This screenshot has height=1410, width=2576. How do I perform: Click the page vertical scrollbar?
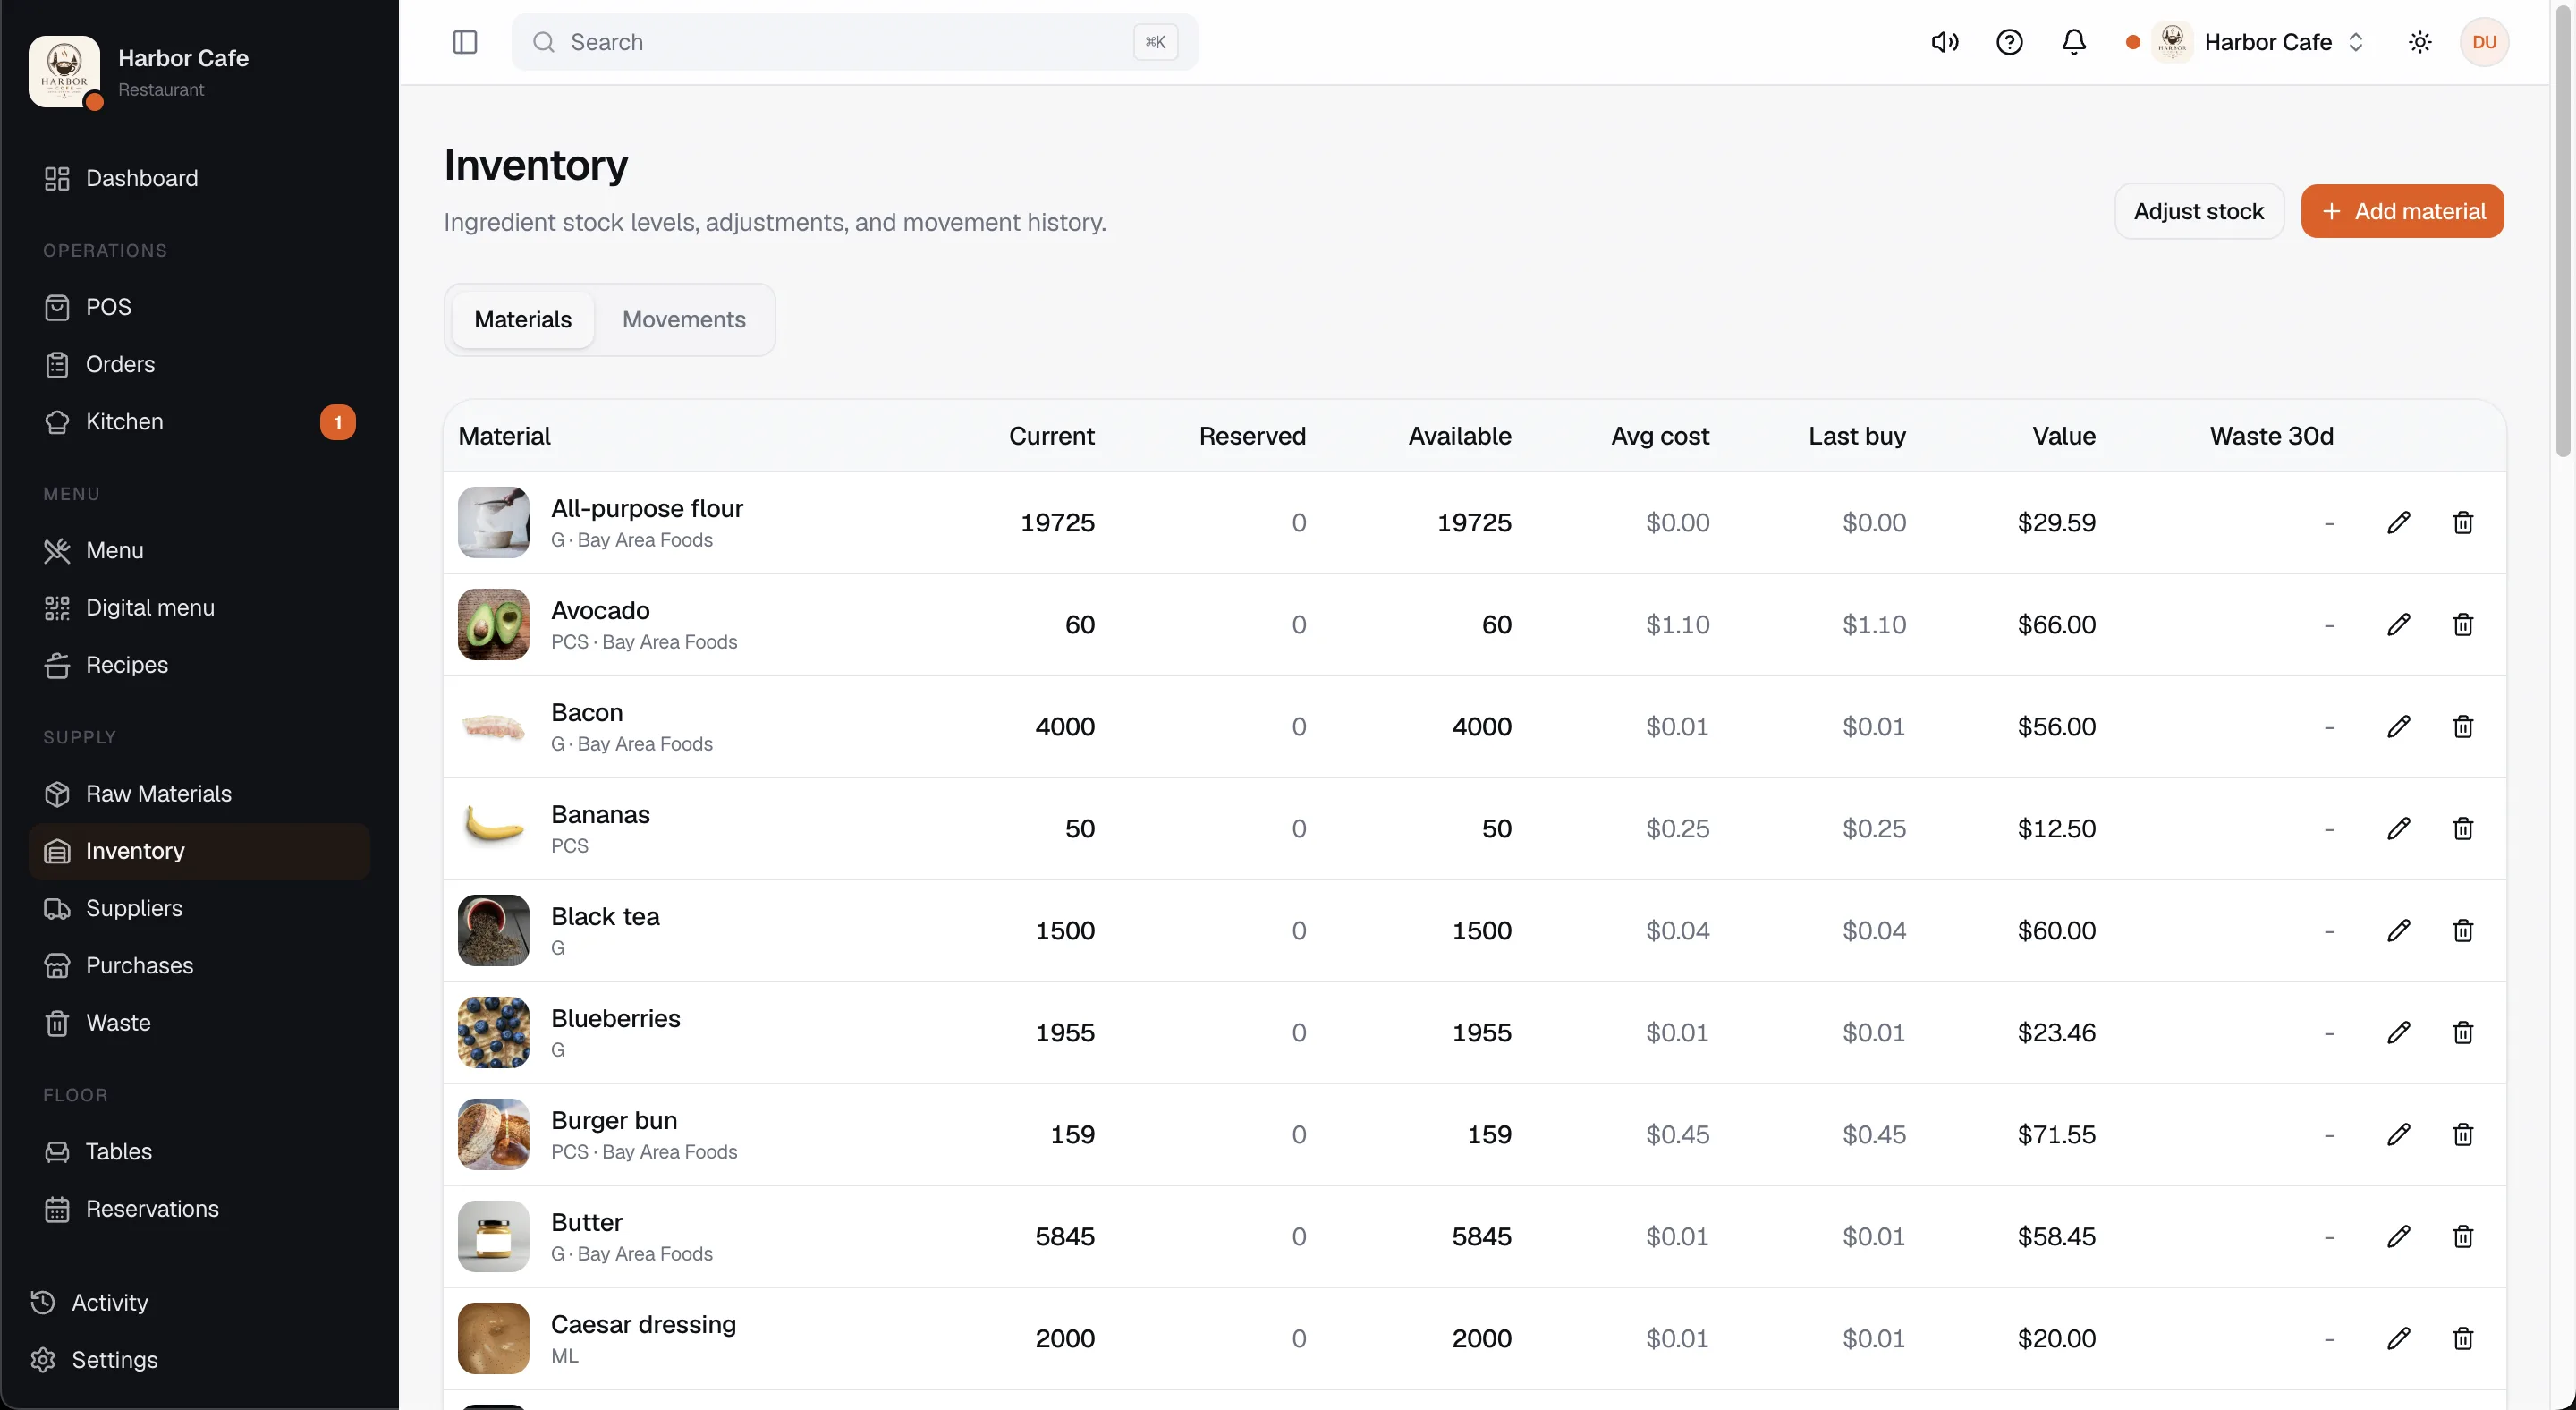2564,230
